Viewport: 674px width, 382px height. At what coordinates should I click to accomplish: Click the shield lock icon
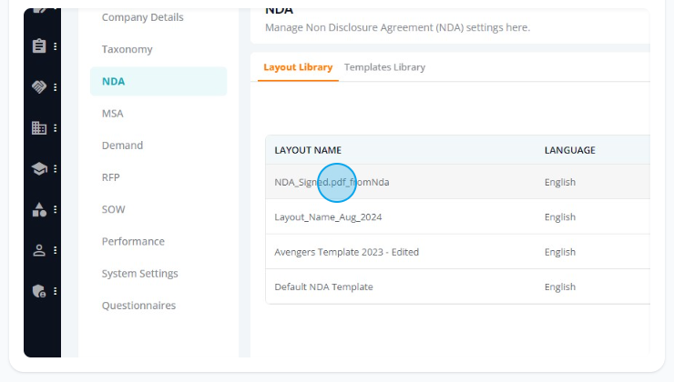click(39, 291)
